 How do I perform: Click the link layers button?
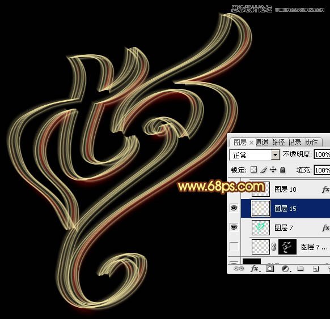[x=239, y=269]
